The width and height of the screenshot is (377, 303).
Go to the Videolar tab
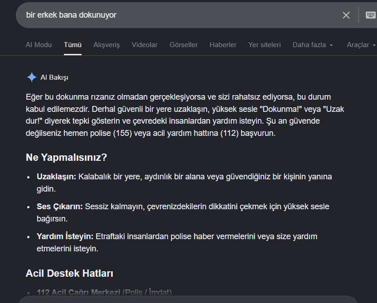[145, 45]
